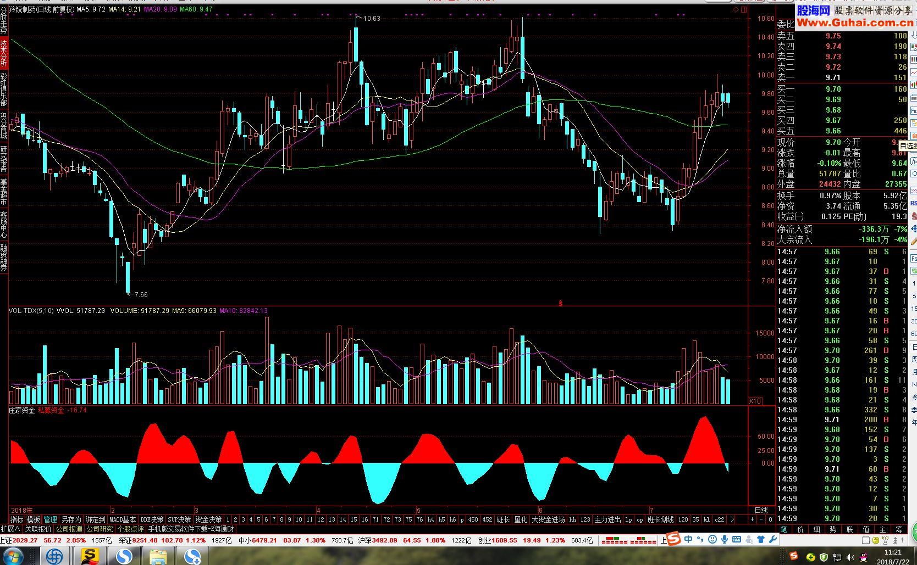
Task: Switch to the 笔 tab in quote panel
Action: [784, 529]
